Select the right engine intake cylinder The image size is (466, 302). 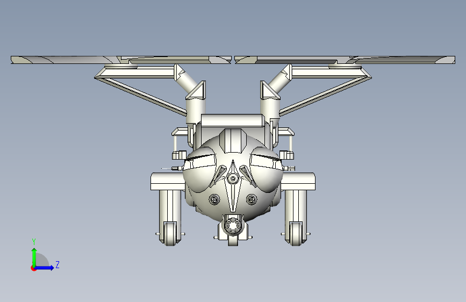click(x=270, y=111)
